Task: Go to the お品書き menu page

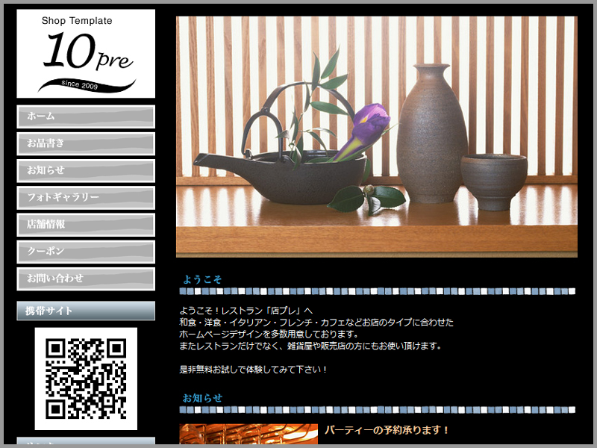Action: 86,143
